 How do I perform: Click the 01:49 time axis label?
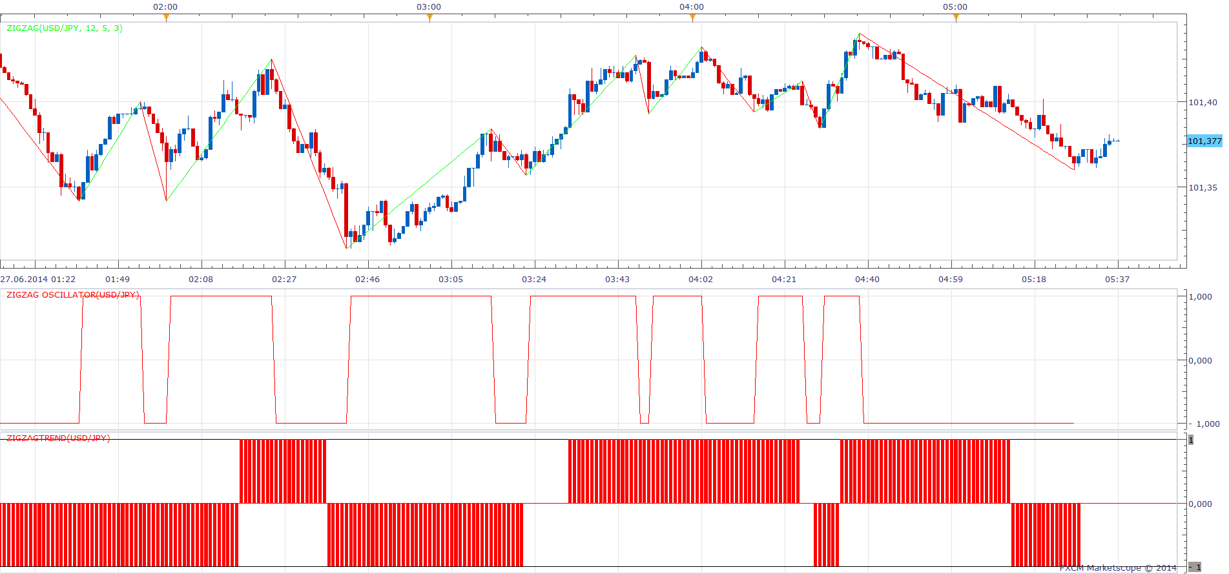[x=118, y=280]
